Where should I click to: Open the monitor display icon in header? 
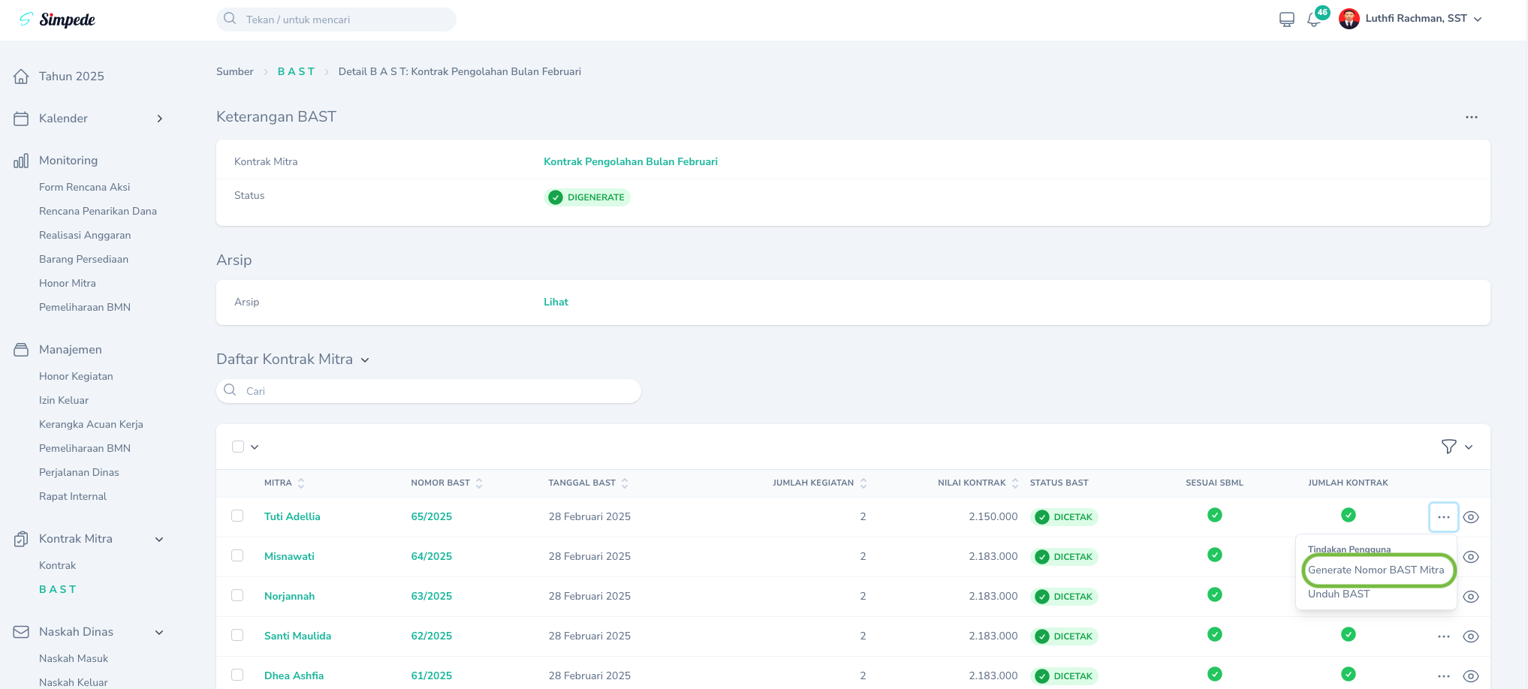click(1286, 20)
